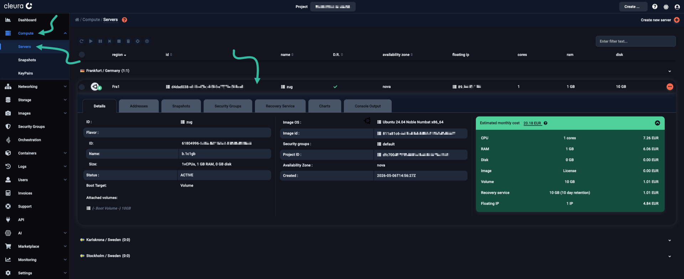Switch to the Security Groups server tab

pos(228,106)
